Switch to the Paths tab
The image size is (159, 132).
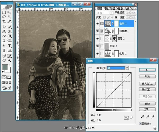pos(113,8)
